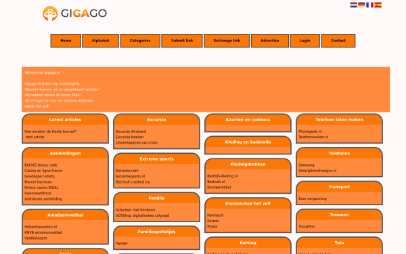Open Uiteenlopende excursies link
This screenshot has width=406, height=254.
click(x=137, y=143)
